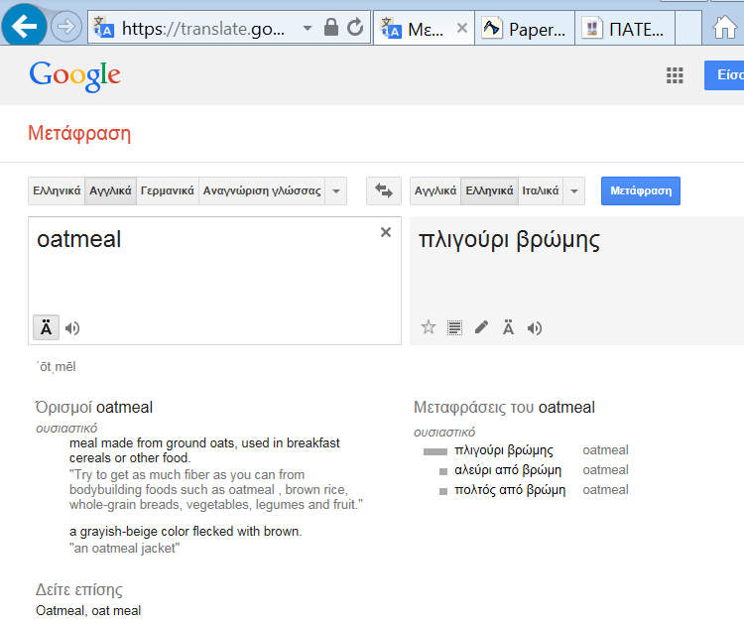Open the Google apps grid
This screenshot has width=744, height=625.
coord(675,75)
